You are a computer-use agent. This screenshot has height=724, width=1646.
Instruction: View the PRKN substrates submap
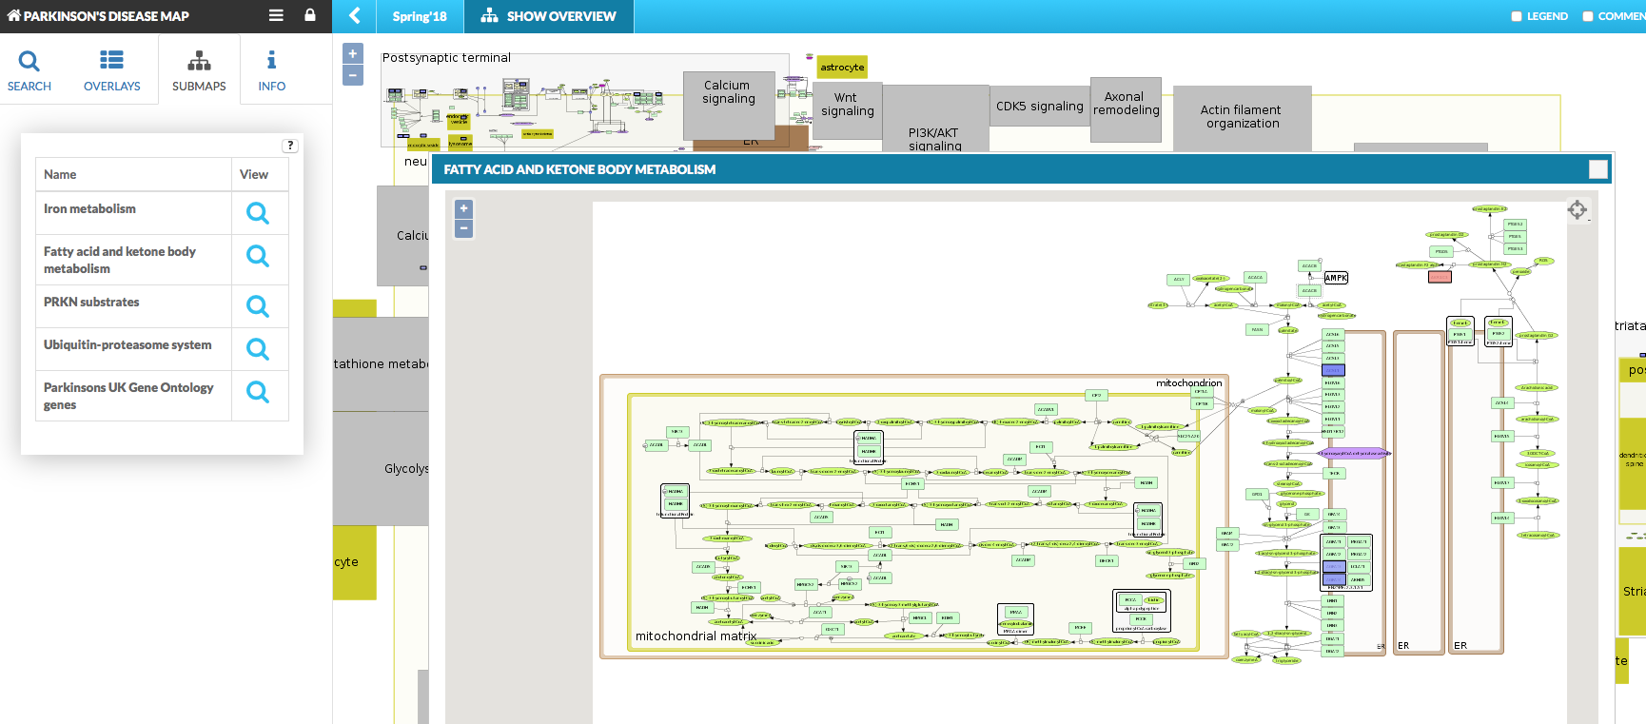258,306
